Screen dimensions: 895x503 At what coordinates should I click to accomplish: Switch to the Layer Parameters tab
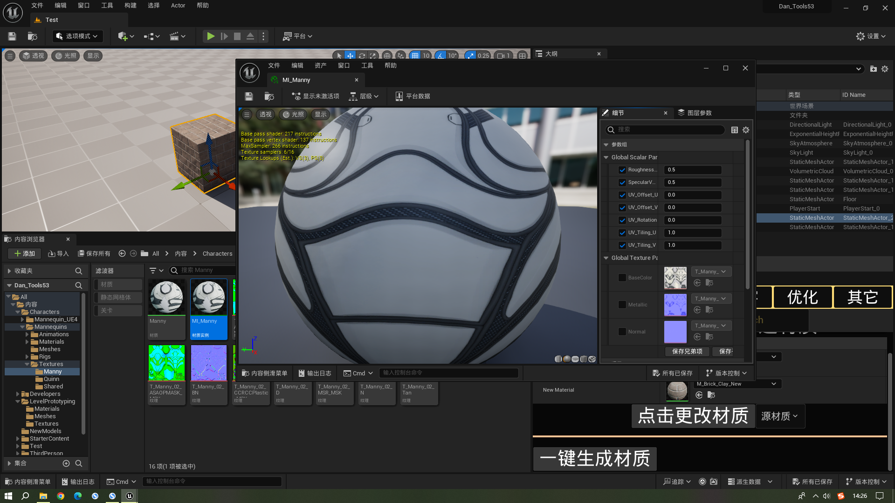[x=695, y=113]
